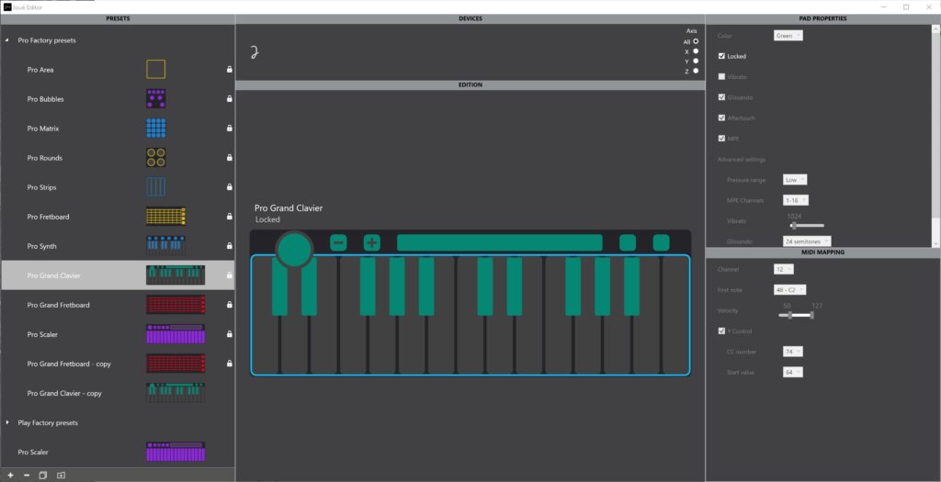Click the import preset folder icon
Image resolution: width=941 pixels, height=482 pixels.
[x=61, y=475]
